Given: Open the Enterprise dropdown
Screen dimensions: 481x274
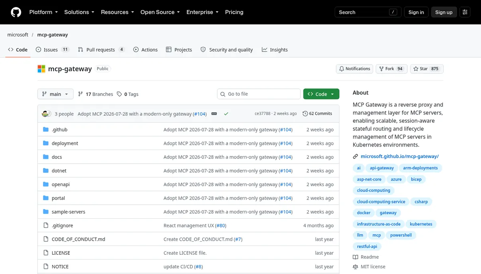Looking at the screenshot, I should click(202, 12).
